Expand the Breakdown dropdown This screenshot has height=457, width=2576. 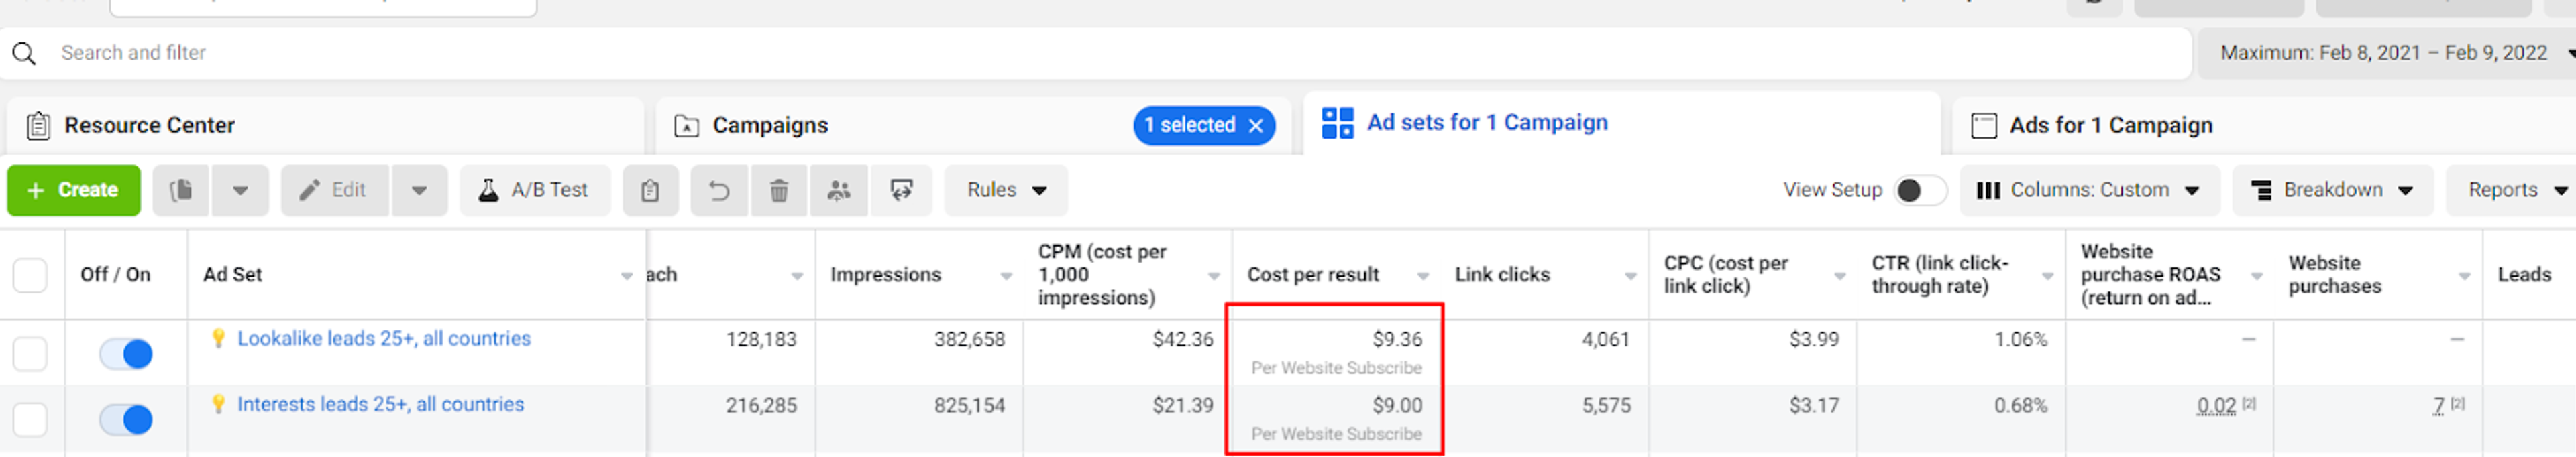click(2332, 190)
